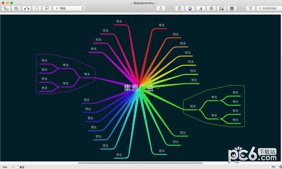Collapse branches via circle beside 集思广益

pos(158,88)
